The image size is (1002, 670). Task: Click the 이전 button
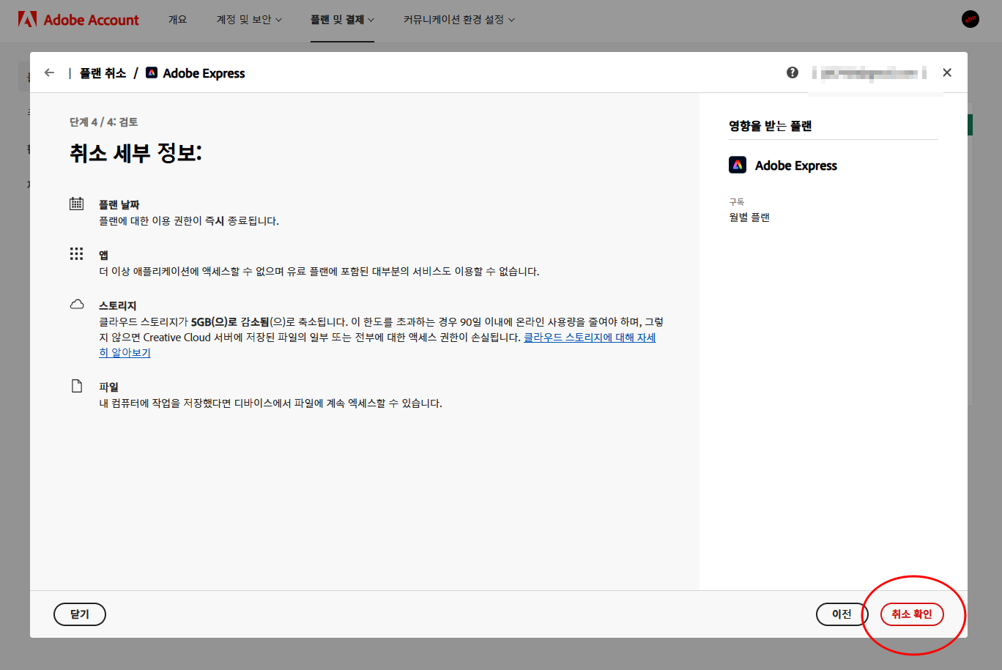pyautogui.click(x=842, y=614)
